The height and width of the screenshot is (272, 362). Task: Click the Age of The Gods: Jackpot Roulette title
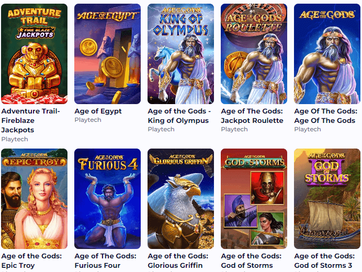point(252,116)
